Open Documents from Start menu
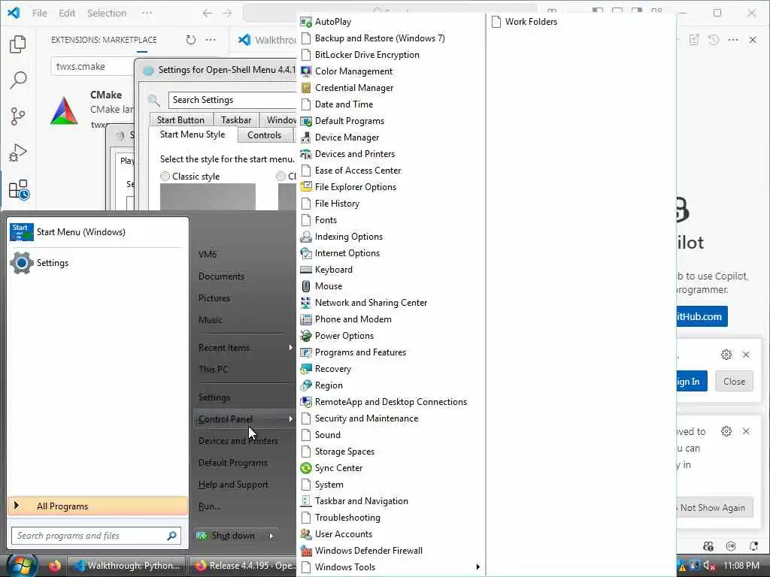Screen dimensions: 770x577 coord(221,276)
